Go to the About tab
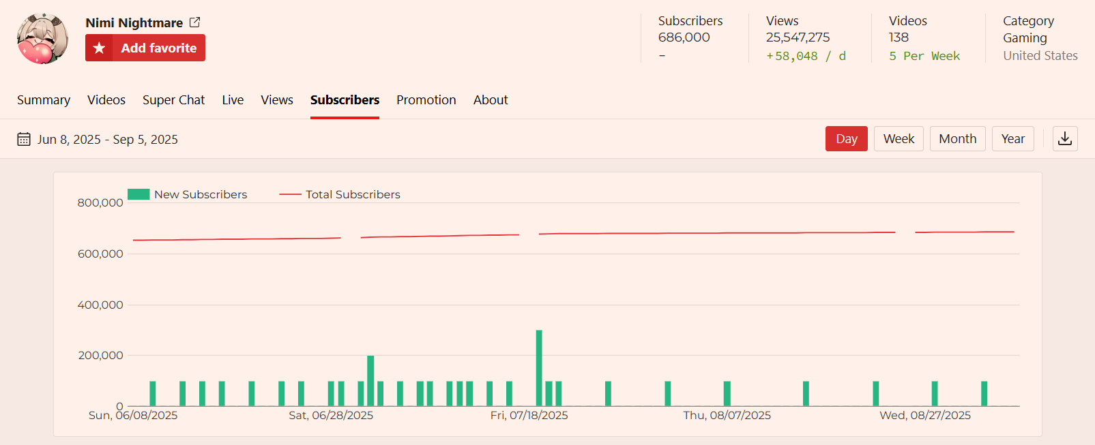Viewport: 1095px width, 445px height. coord(491,100)
